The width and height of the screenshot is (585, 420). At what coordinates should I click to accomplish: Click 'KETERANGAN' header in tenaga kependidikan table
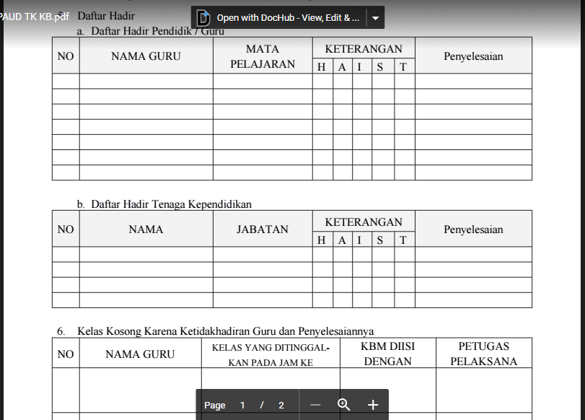364,222
